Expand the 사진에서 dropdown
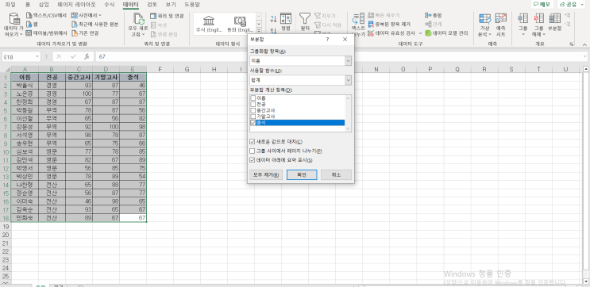The image size is (590, 287). (x=99, y=15)
